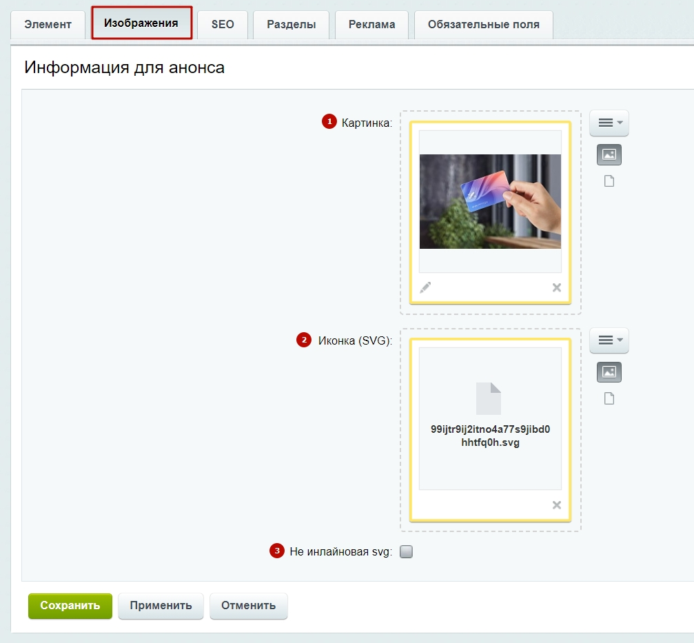This screenshot has width=694, height=643.
Task: Go to the Разделы tab
Action: [x=292, y=24]
